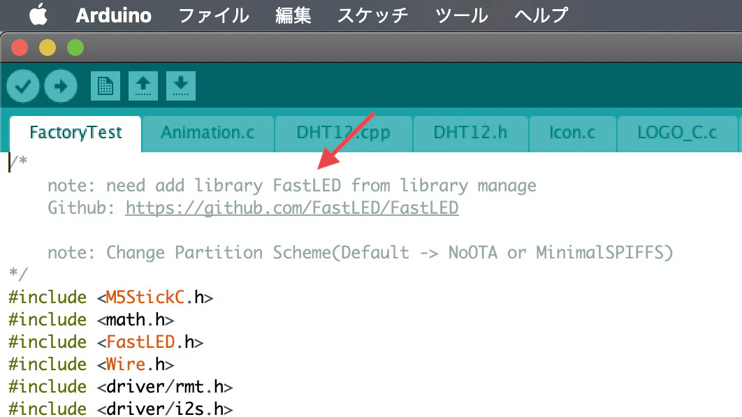Click the driver/i2s.h include line
The width and height of the screenshot is (742, 417).
tap(121, 408)
